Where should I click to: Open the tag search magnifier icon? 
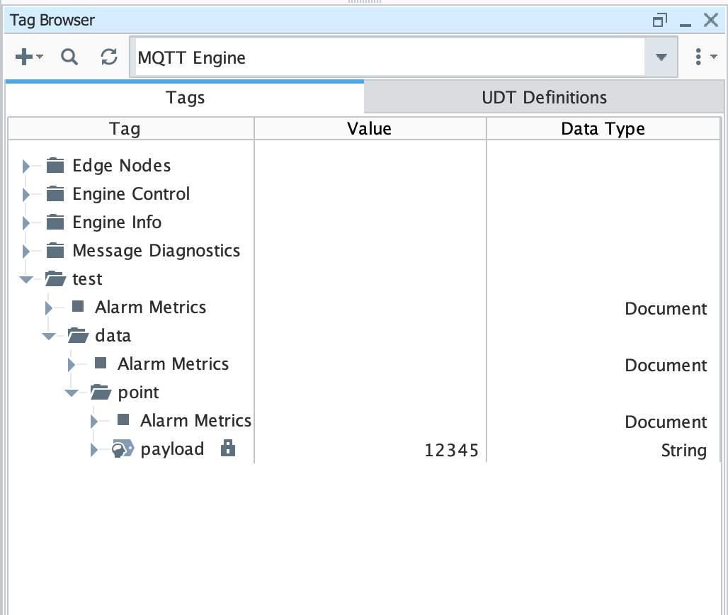tap(69, 57)
